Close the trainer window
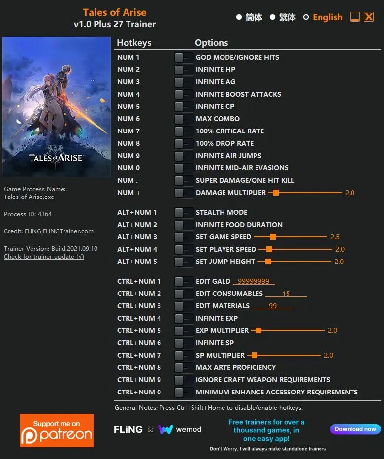 (369, 17)
